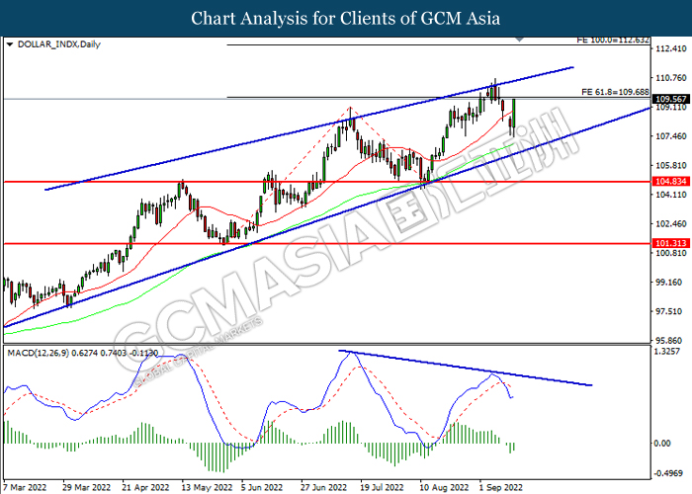
Task: Click the 29 Mar 2022 date label
Action: click(x=87, y=487)
